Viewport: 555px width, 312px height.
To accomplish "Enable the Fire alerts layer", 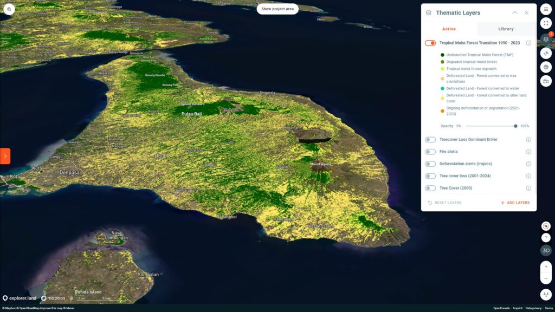I will point(430,152).
